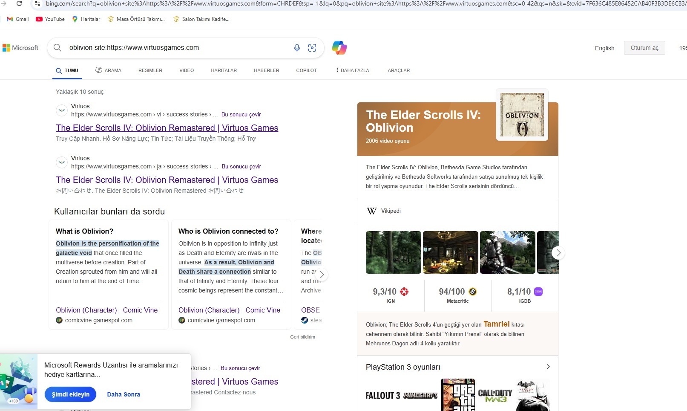Select the TÜMÜ results tab
This screenshot has width=687, height=411.
click(67, 70)
